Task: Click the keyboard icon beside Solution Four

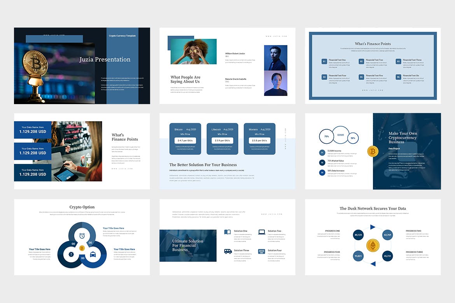Action: pyautogui.click(x=261, y=251)
